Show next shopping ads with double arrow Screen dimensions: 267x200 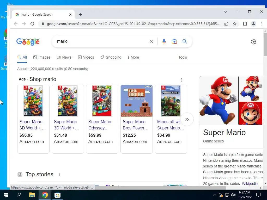coord(187,119)
